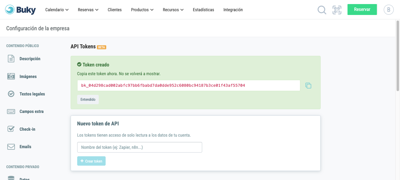Expand the Reservas dropdown menu
400x180 pixels.
pyautogui.click(x=88, y=10)
